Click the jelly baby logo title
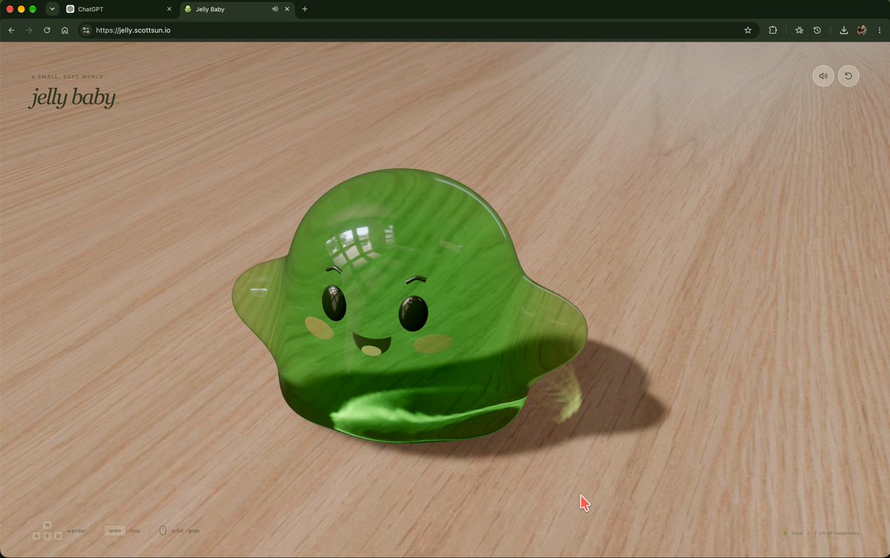Screen dimensions: 890x558 73,98
